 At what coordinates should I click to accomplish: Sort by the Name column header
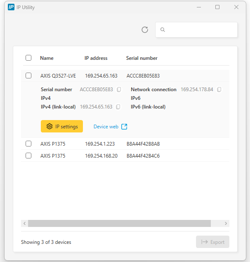(47, 58)
